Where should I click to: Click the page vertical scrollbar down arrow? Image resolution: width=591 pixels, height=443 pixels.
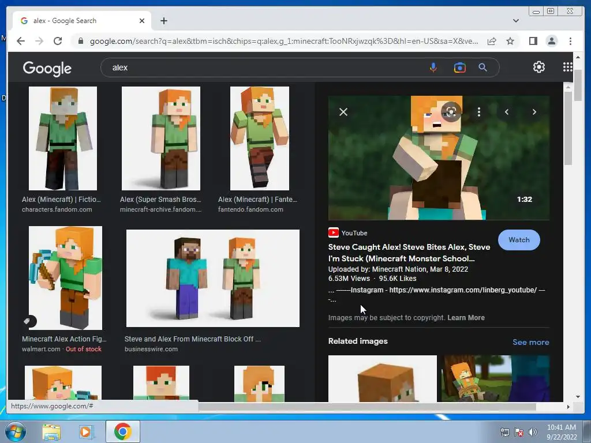tap(578, 396)
